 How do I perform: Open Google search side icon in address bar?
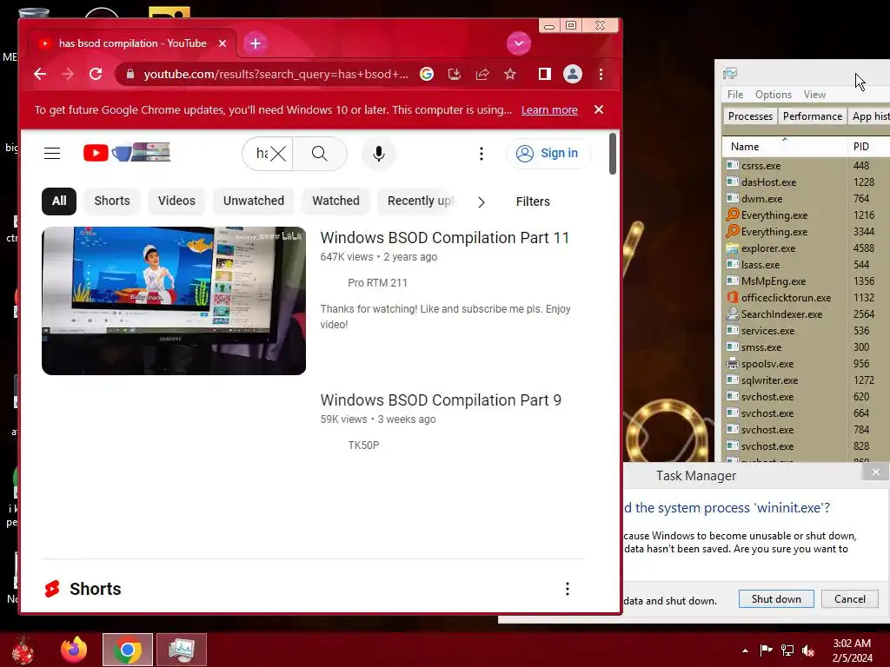tap(427, 74)
